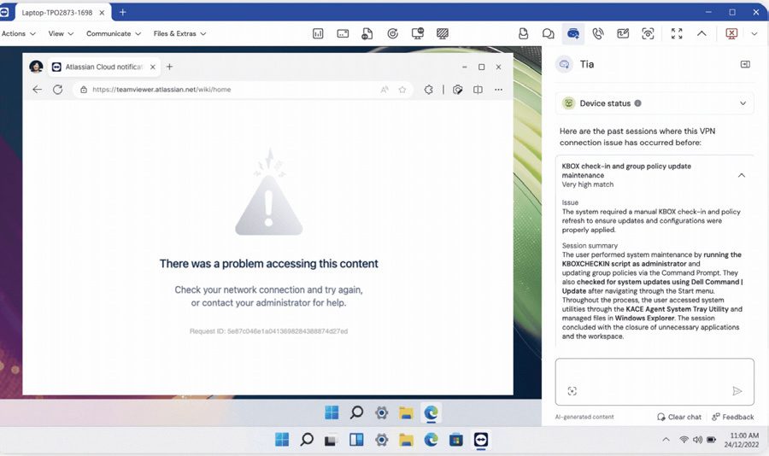This screenshot has height=456, width=769.
Task: Collapse the toolbar with the up chevron
Action: pyautogui.click(x=701, y=34)
